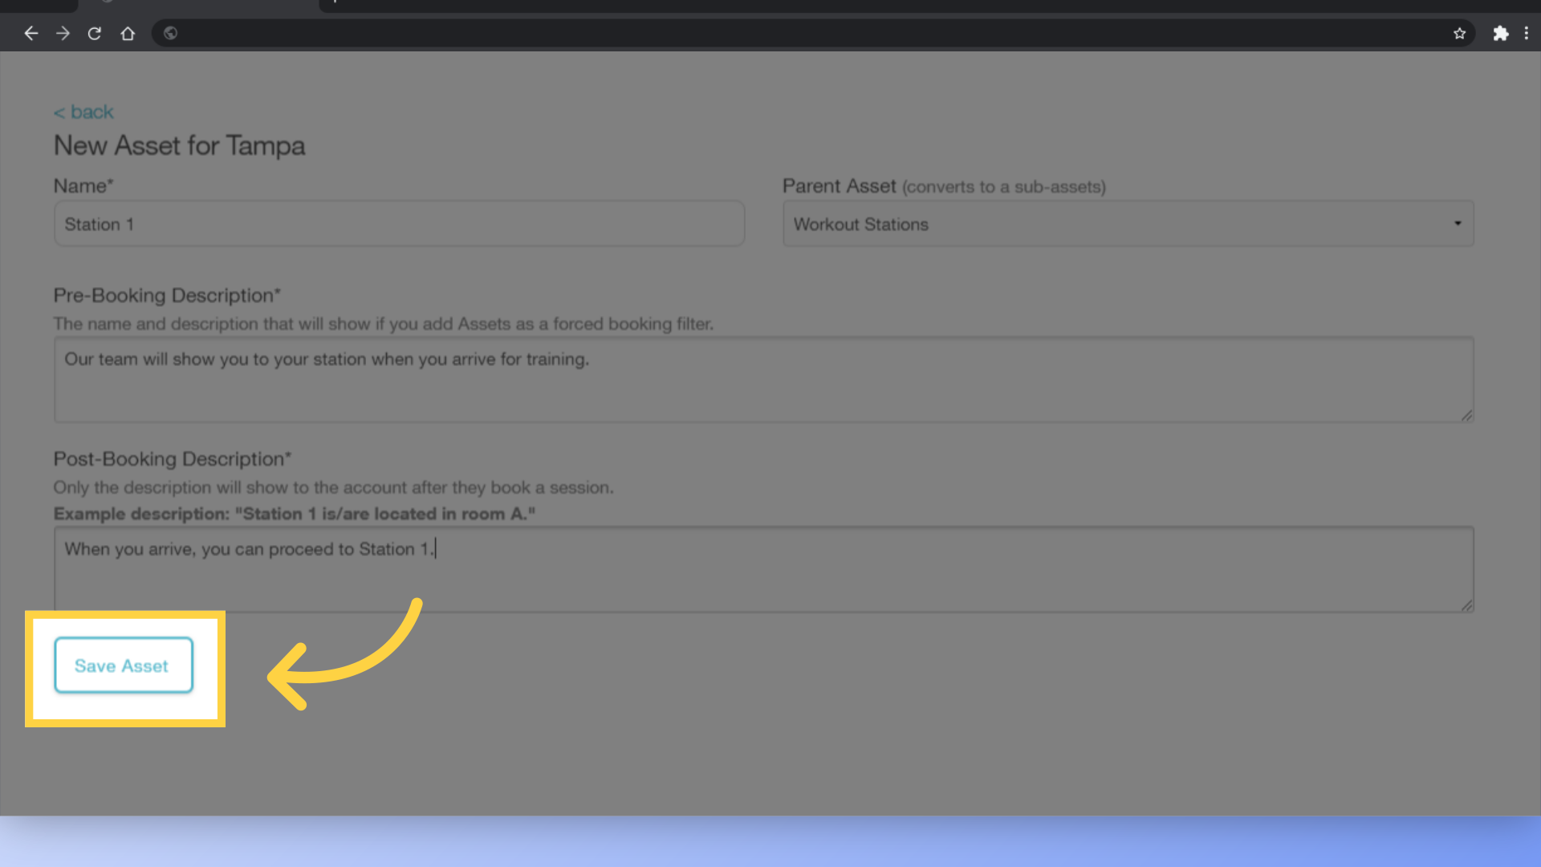This screenshot has width=1541, height=867.
Task: Click the browser bookmark star icon
Action: [1458, 33]
